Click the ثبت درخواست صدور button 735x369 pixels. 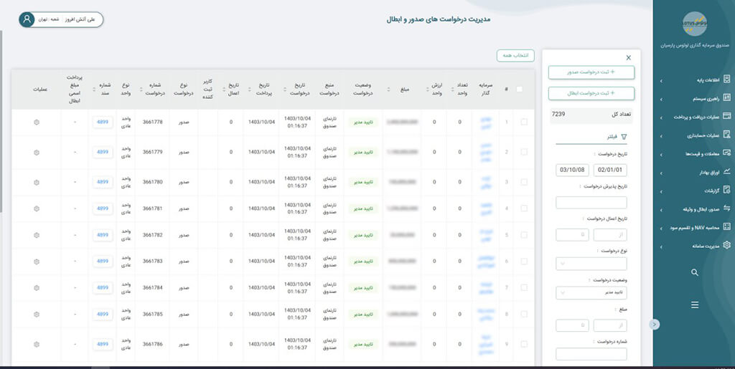pyautogui.click(x=591, y=72)
